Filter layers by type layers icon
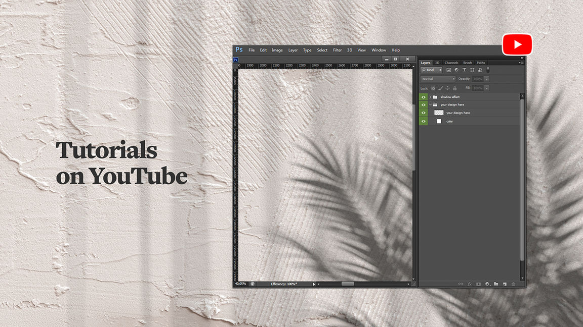Viewport: 583px width, 327px height. pos(465,70)
